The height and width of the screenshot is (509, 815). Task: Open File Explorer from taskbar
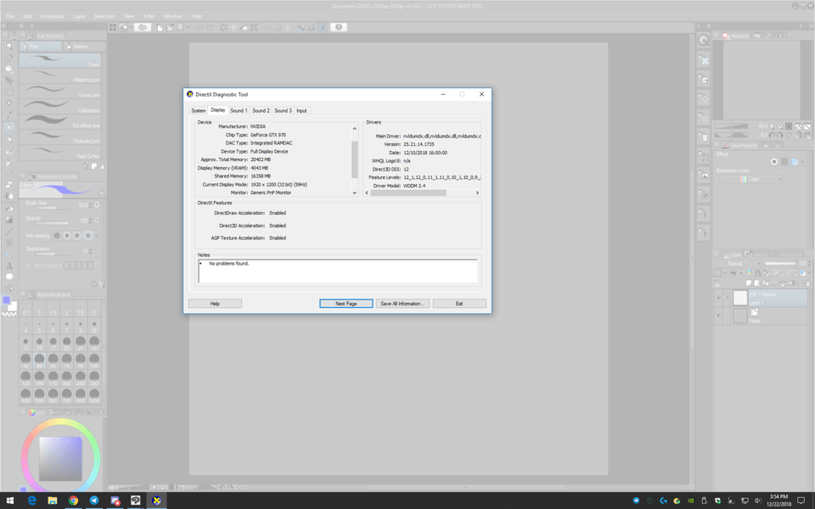point(53,501)
